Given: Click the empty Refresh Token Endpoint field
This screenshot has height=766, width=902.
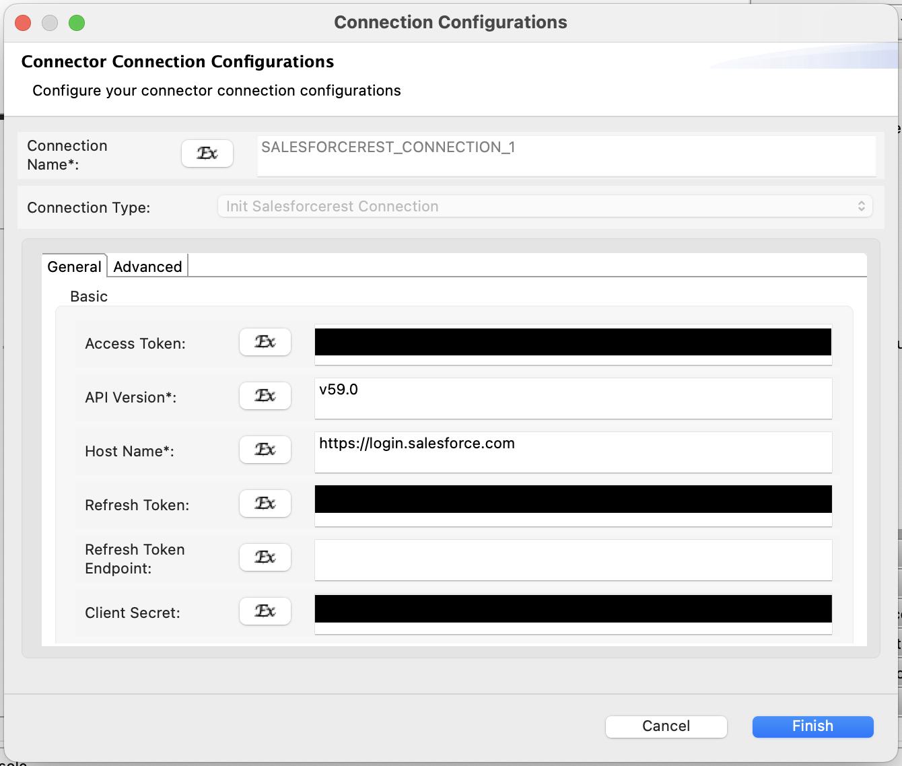Looking at the screenshot, I should pos(574,560).
